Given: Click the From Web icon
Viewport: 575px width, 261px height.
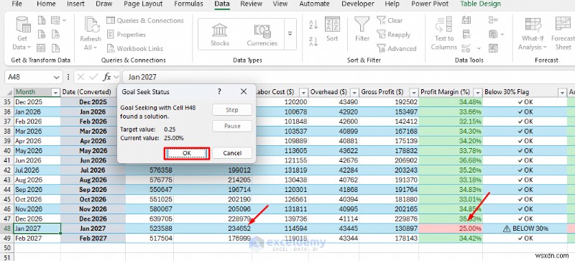Looking at the screenshot, I should (42, 35).
